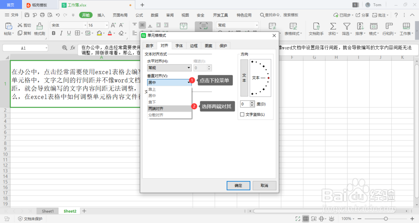Image resolution: width=419 pixels, height=223 pixels.
Task: Enable the 文字竖排 checkbox
Action: (242, 115)
